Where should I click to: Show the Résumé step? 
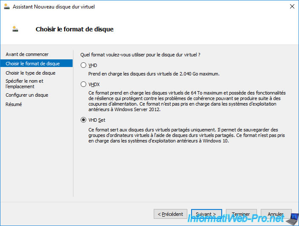pos(14,104)
